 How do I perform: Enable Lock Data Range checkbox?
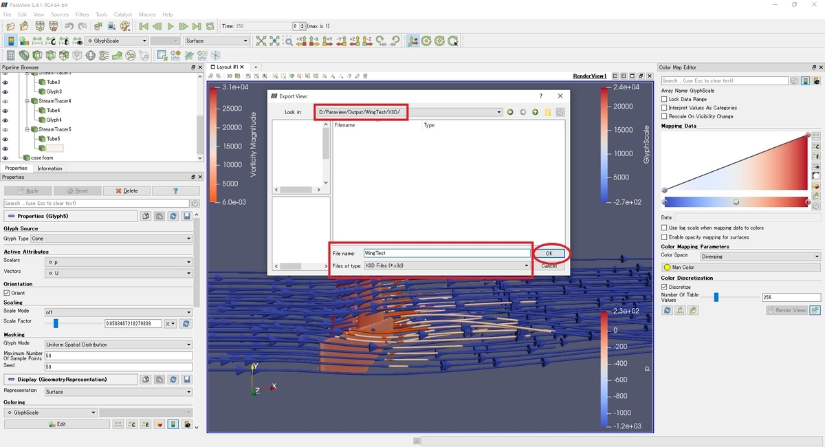[664, 99]
